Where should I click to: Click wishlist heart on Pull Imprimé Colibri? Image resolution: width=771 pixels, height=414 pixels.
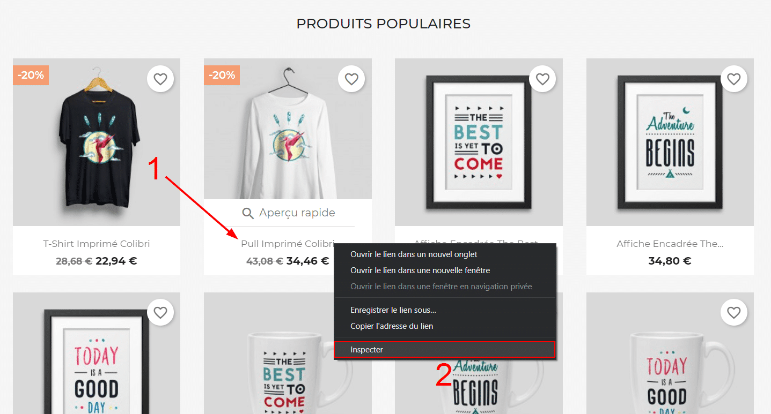351,79
